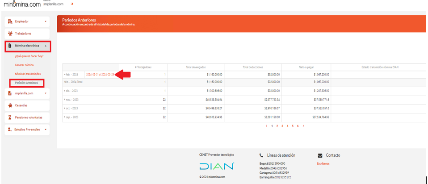The image size is (428, 184).
Task: Open period link 2024-02-01 al 2024-02-29
Action: pos(100,75)
